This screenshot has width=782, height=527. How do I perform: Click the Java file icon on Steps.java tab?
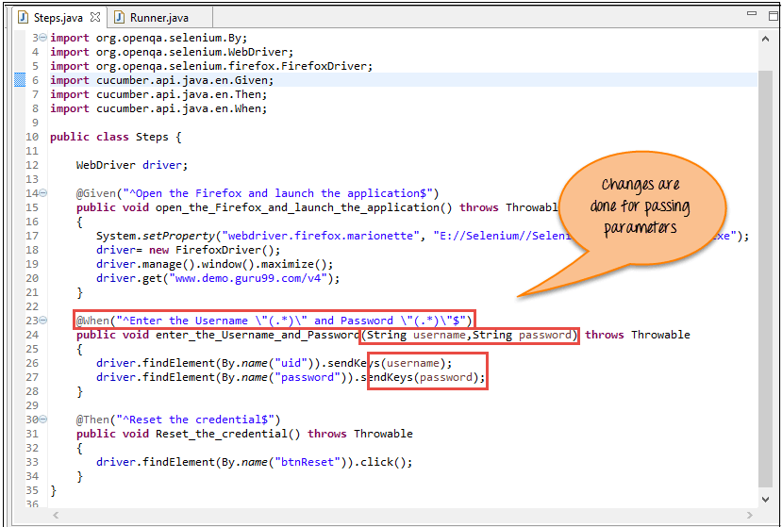[23, 18]
